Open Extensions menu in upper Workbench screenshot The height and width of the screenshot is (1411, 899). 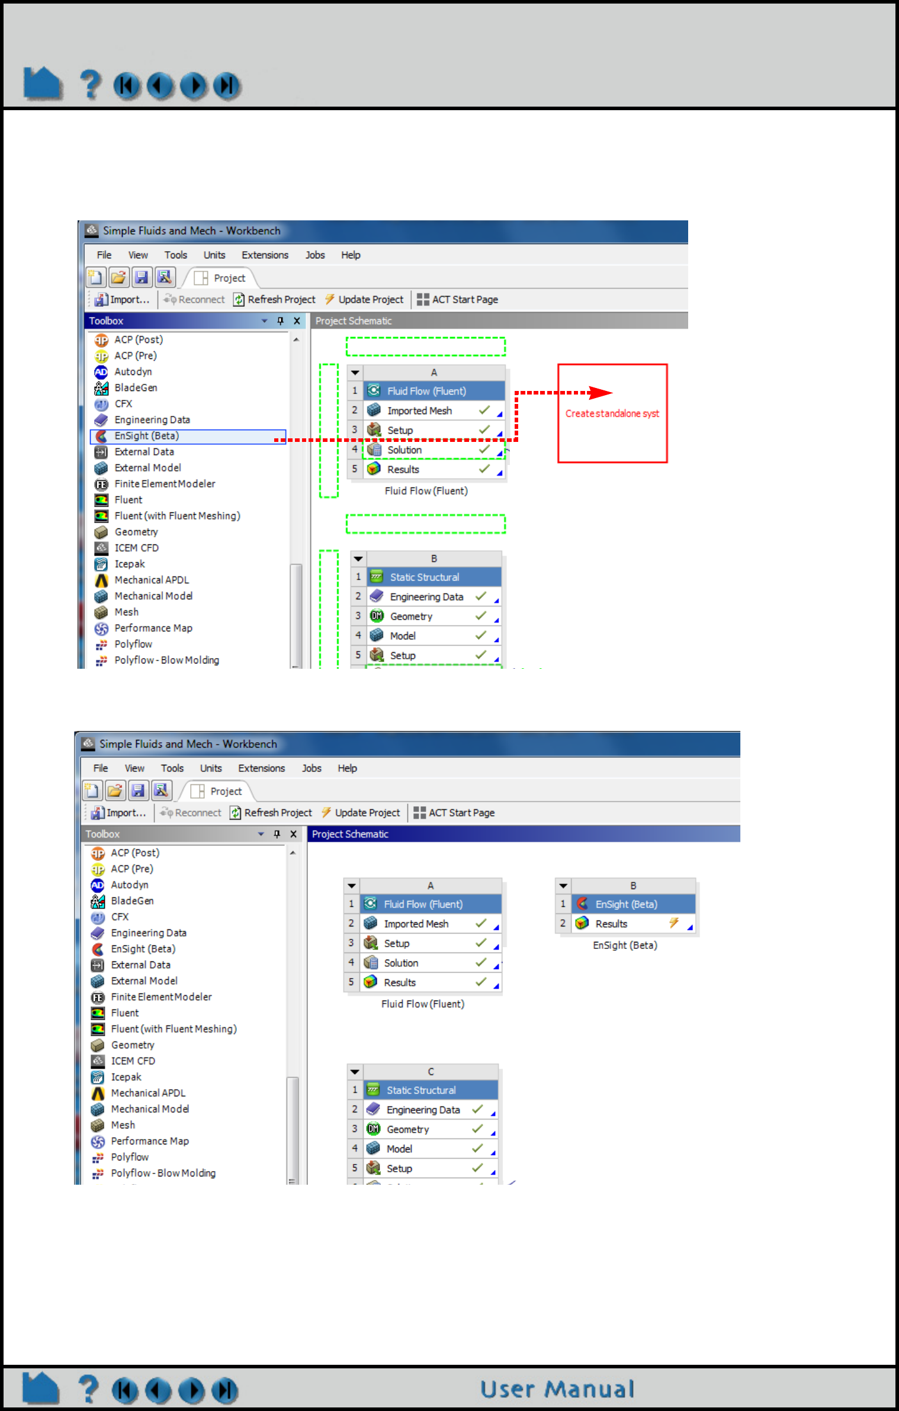point(265,255)
